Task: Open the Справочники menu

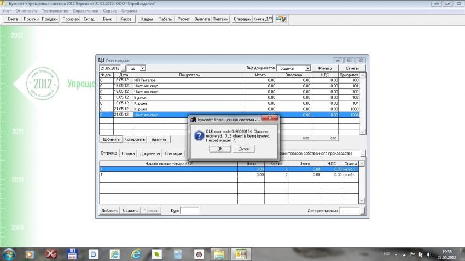Action: click(x=84, y=11)
